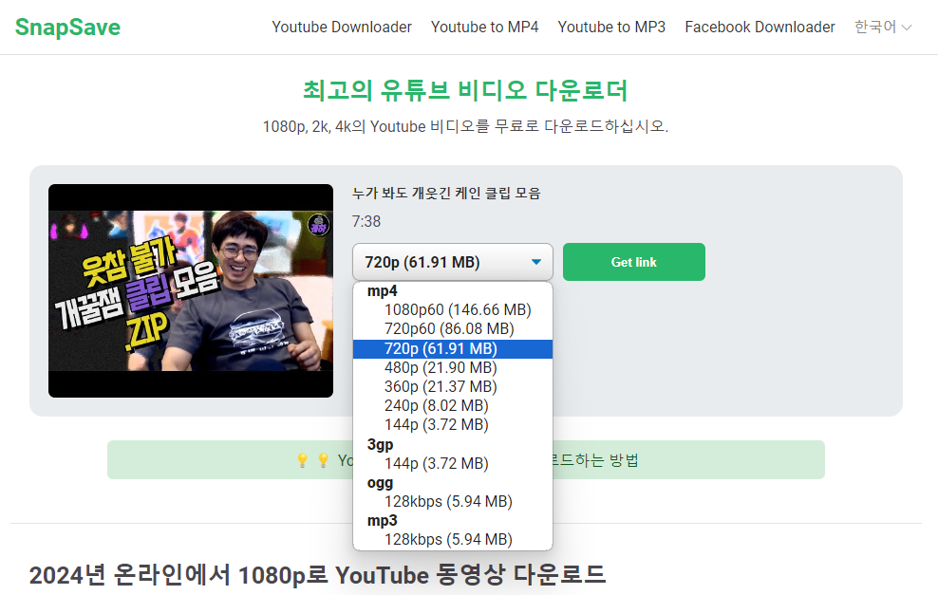Go to Youtube to MP3
Viewport: 938px width, 595px height.
pyautogui.click(x=611, y=27)
